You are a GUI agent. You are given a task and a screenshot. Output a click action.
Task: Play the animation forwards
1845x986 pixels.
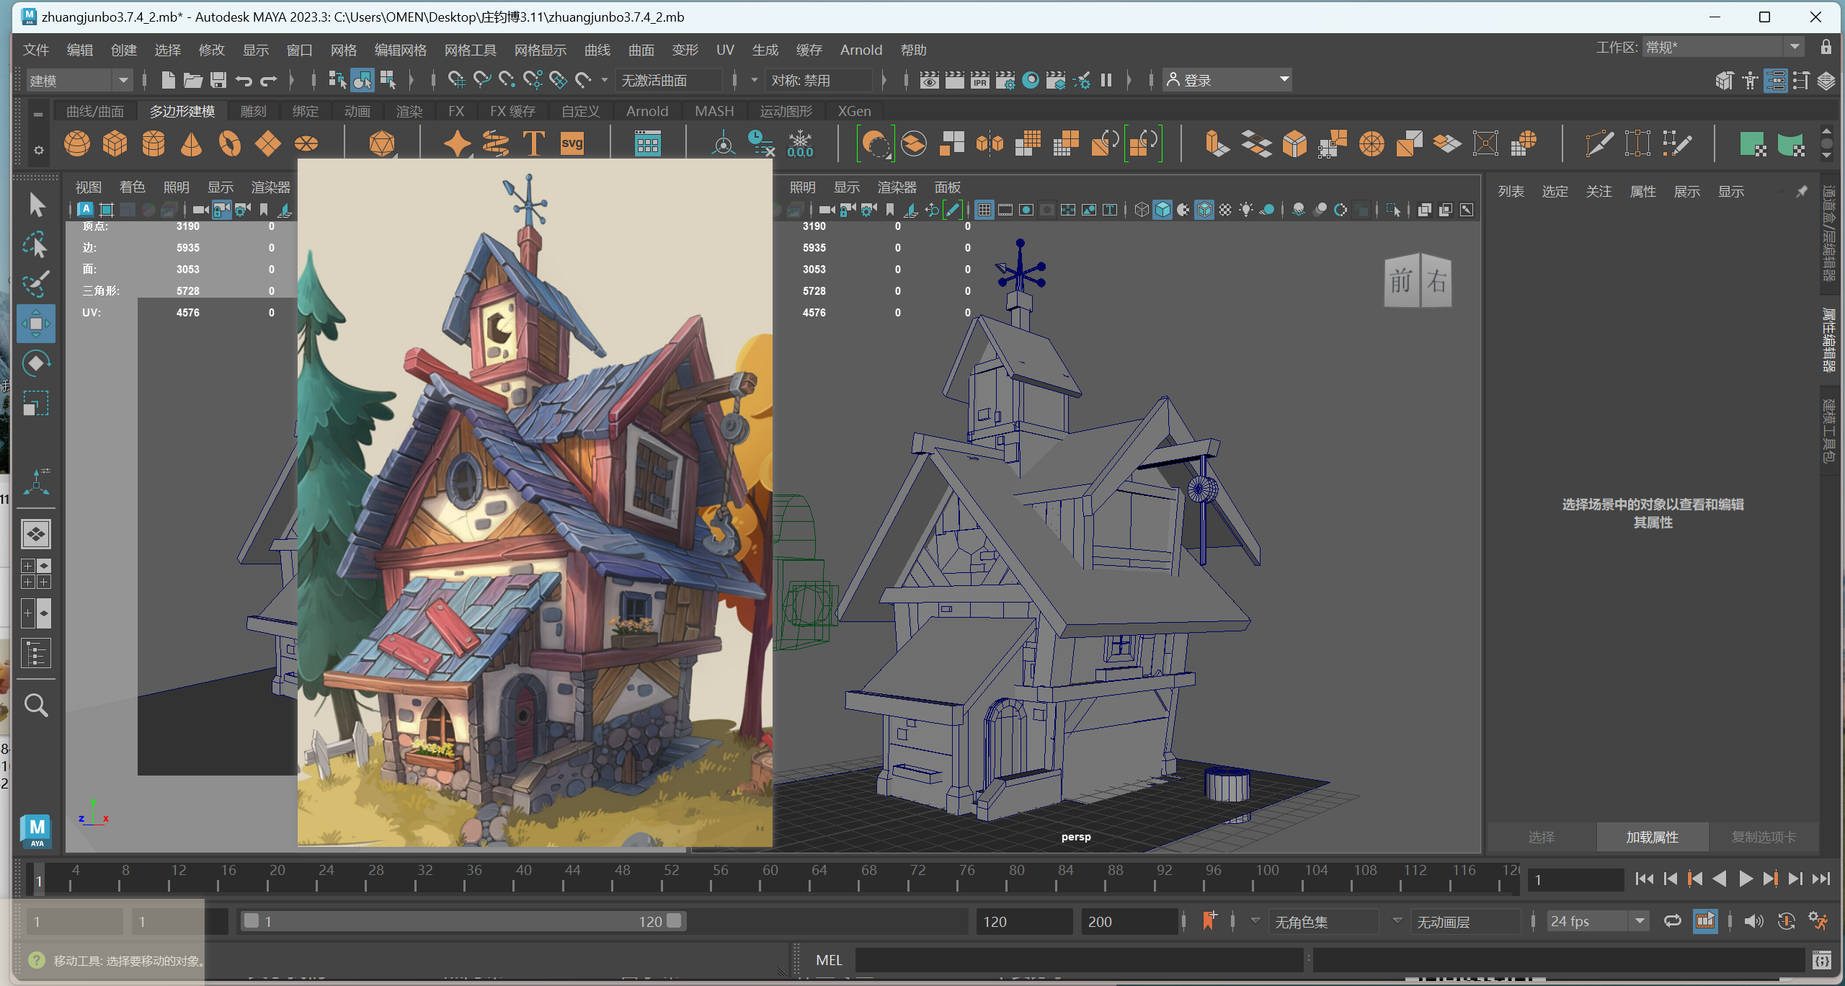pyautogui.click(x=1745, y=879)
